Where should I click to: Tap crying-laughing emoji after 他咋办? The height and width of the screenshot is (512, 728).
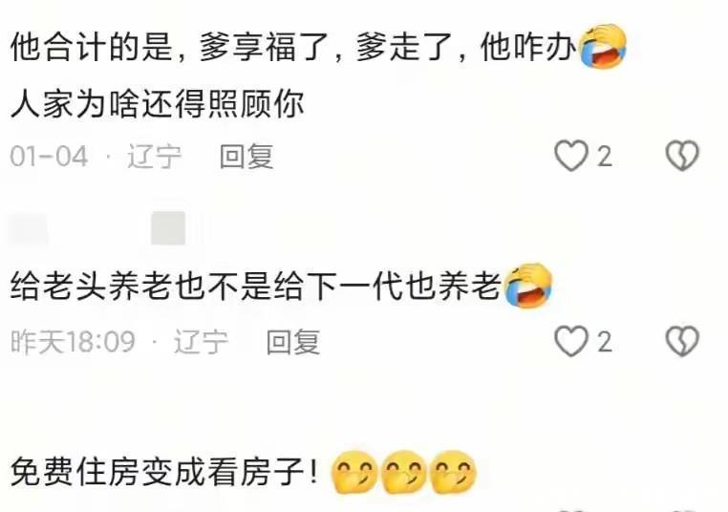coord(603,47)
